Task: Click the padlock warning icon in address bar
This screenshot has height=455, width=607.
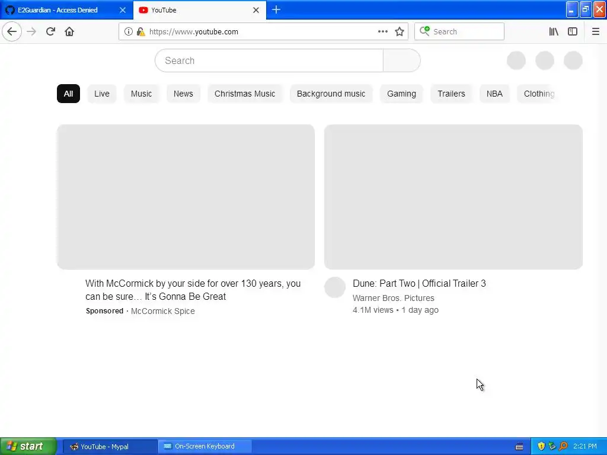Action: [140, 31]
